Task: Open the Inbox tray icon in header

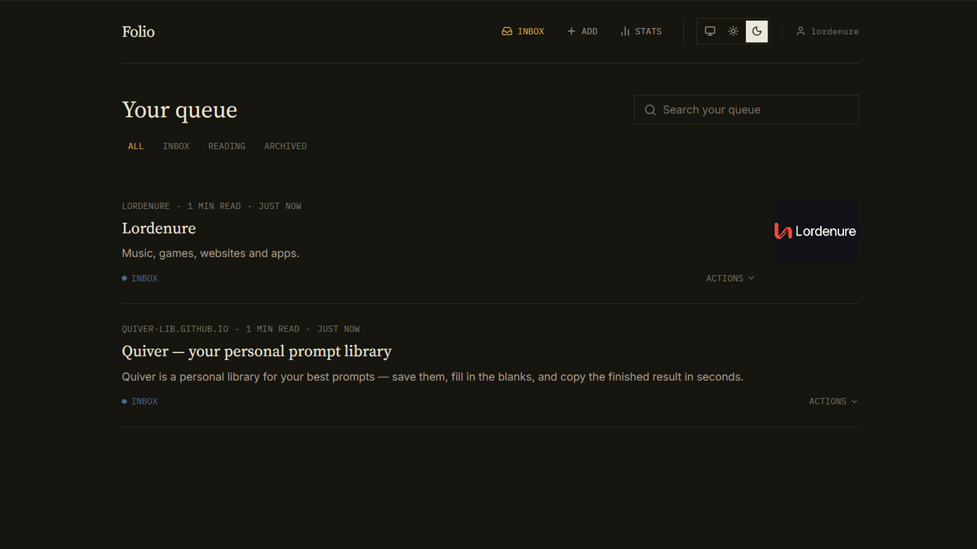Action: (507, 31)
